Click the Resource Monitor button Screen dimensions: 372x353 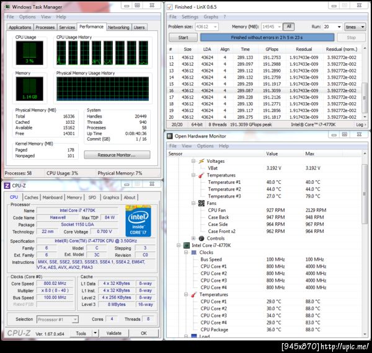[117, 155]
